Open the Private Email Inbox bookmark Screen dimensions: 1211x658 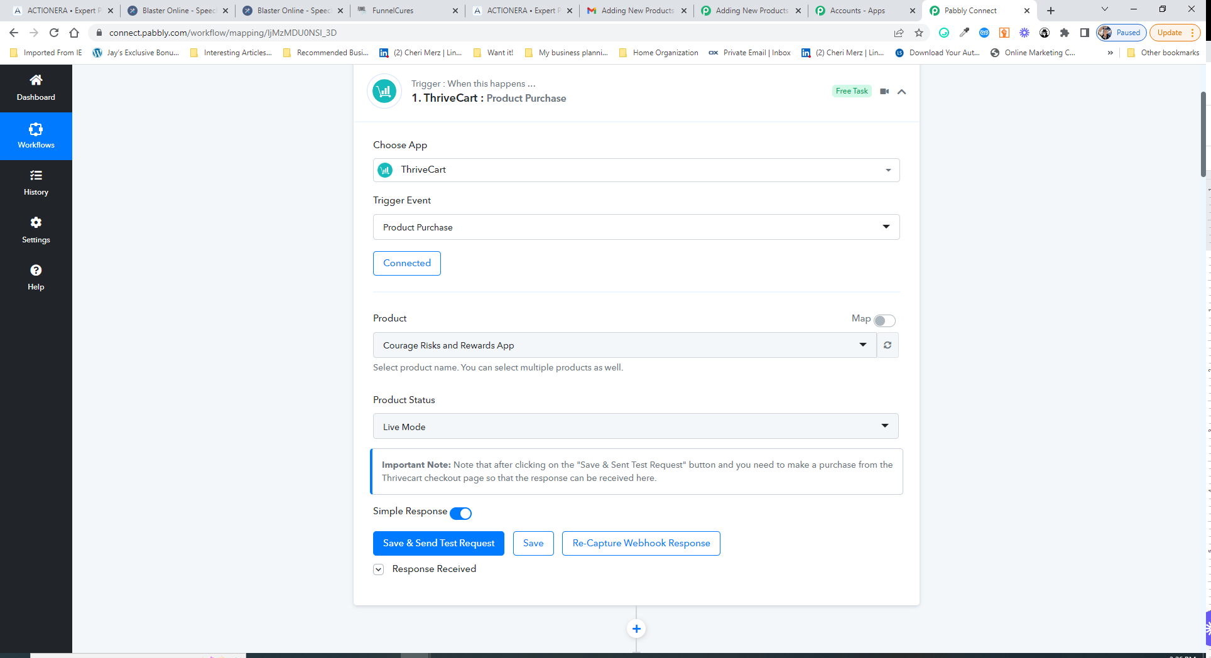(750, 53)
